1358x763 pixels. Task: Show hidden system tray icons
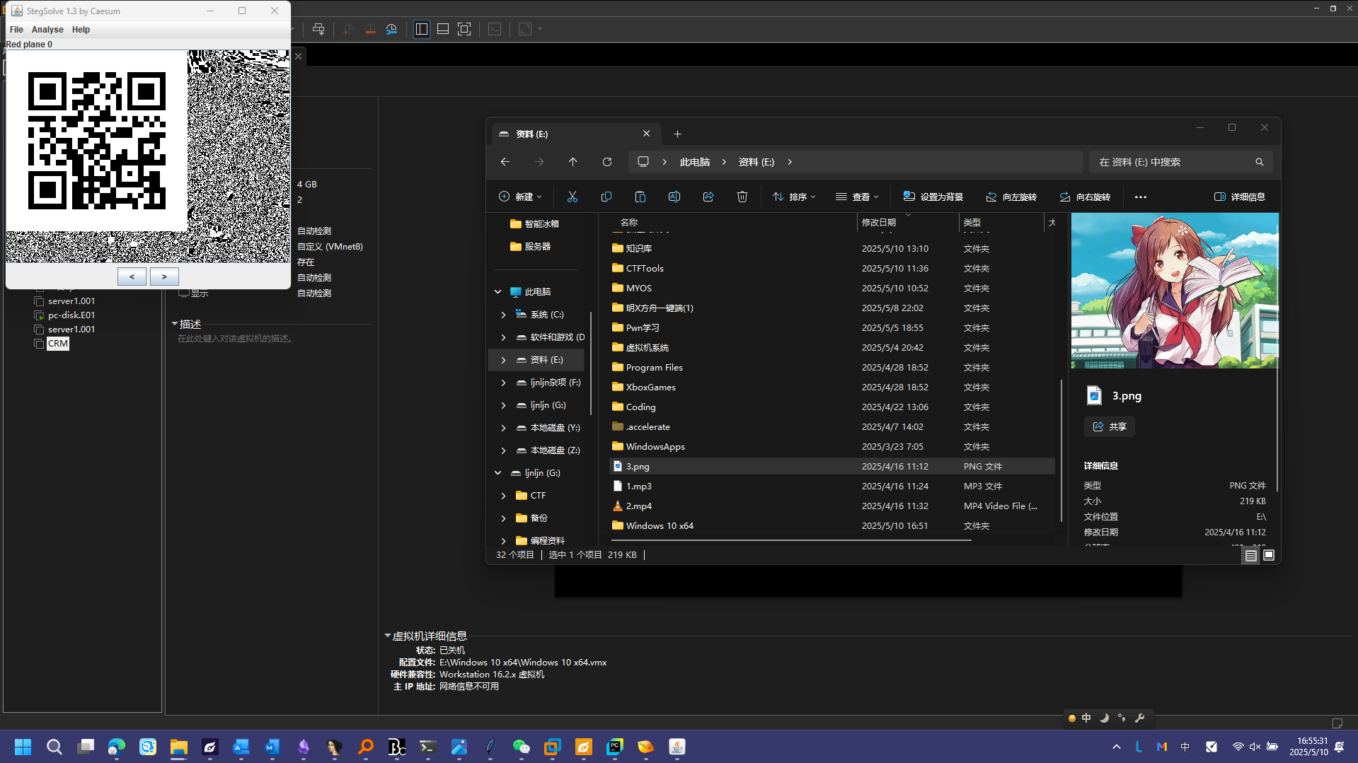point(1117,747)
